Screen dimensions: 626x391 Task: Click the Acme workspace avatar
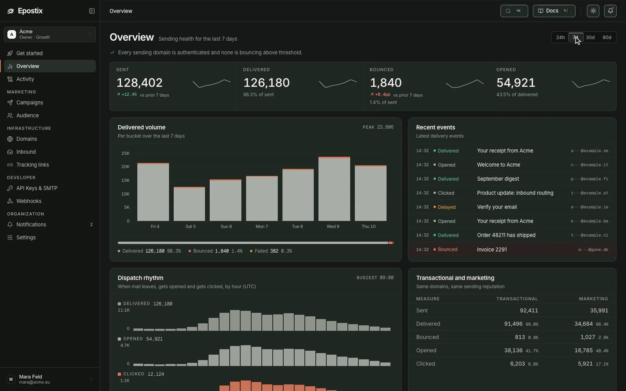click(x=12, y=34)
